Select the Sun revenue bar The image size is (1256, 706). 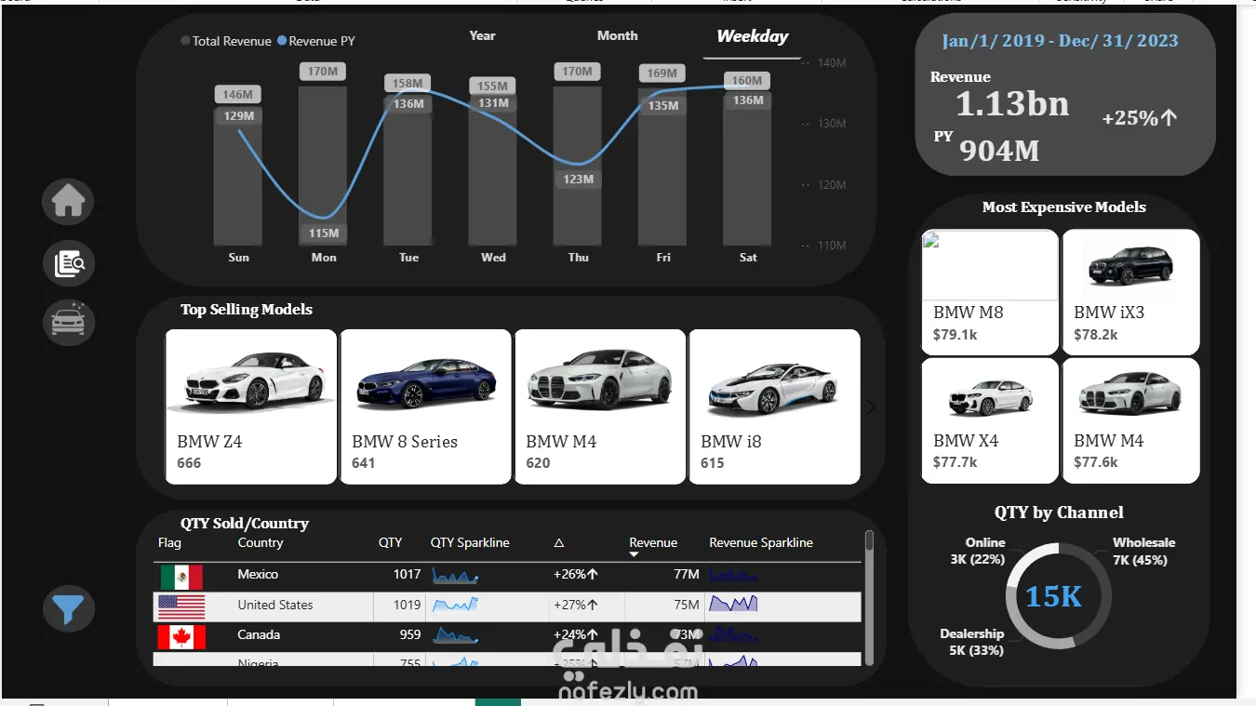coord(238,175)
